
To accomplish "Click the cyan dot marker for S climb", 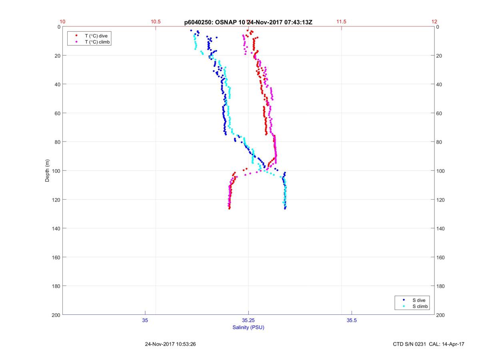I will click(x=404, y=306).
